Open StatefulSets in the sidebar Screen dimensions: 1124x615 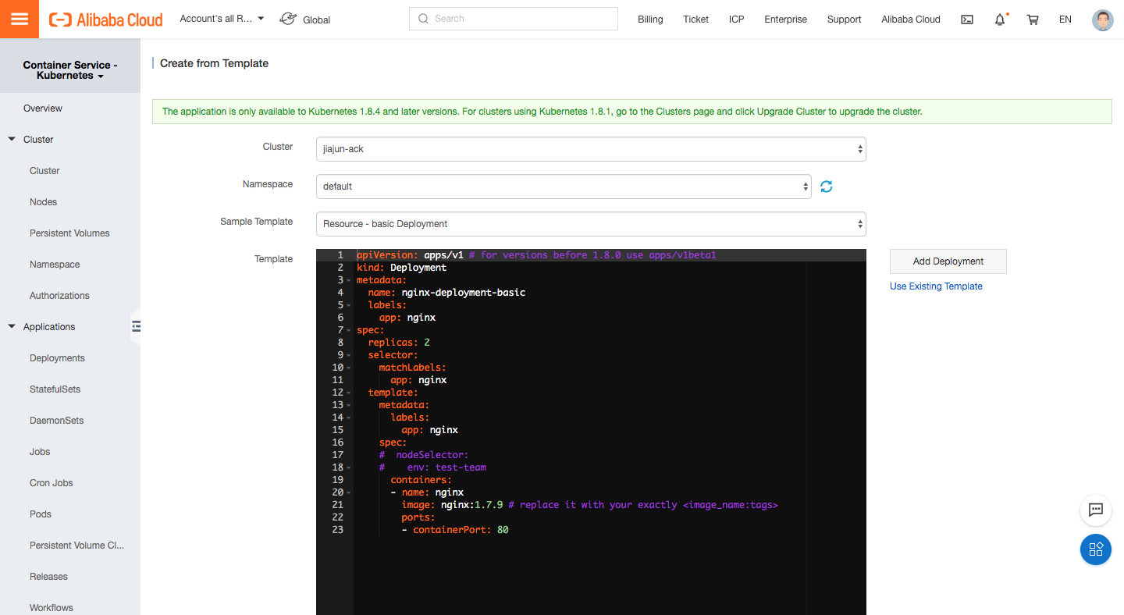[x=55, y=389]
